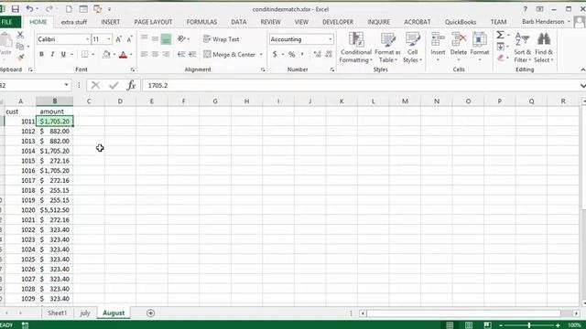Viewport: 586px width, 329px height.
Task: Add a new sheet with plus button
Action: [x=150, y=313]
